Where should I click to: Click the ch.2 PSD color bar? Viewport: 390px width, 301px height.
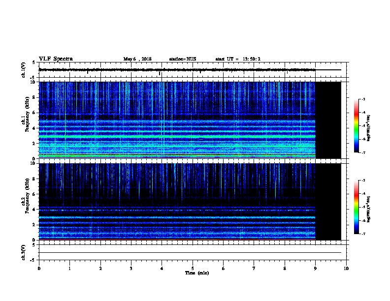(357, 207)
